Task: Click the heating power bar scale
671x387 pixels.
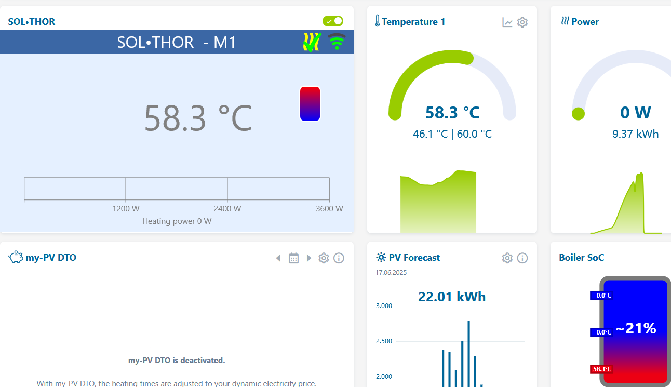Action: click(177, 189)
